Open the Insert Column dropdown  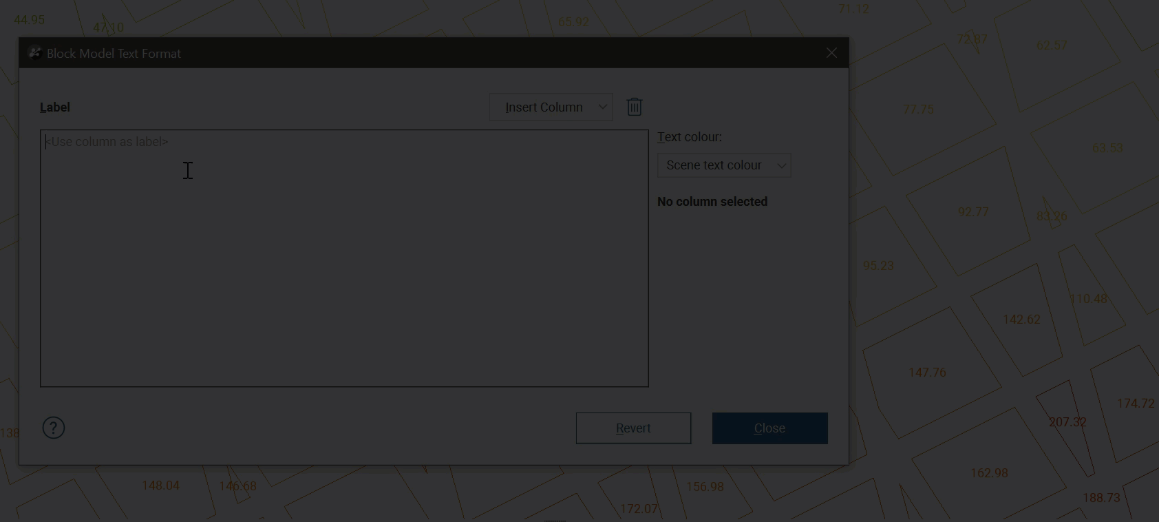click(551, 107)
